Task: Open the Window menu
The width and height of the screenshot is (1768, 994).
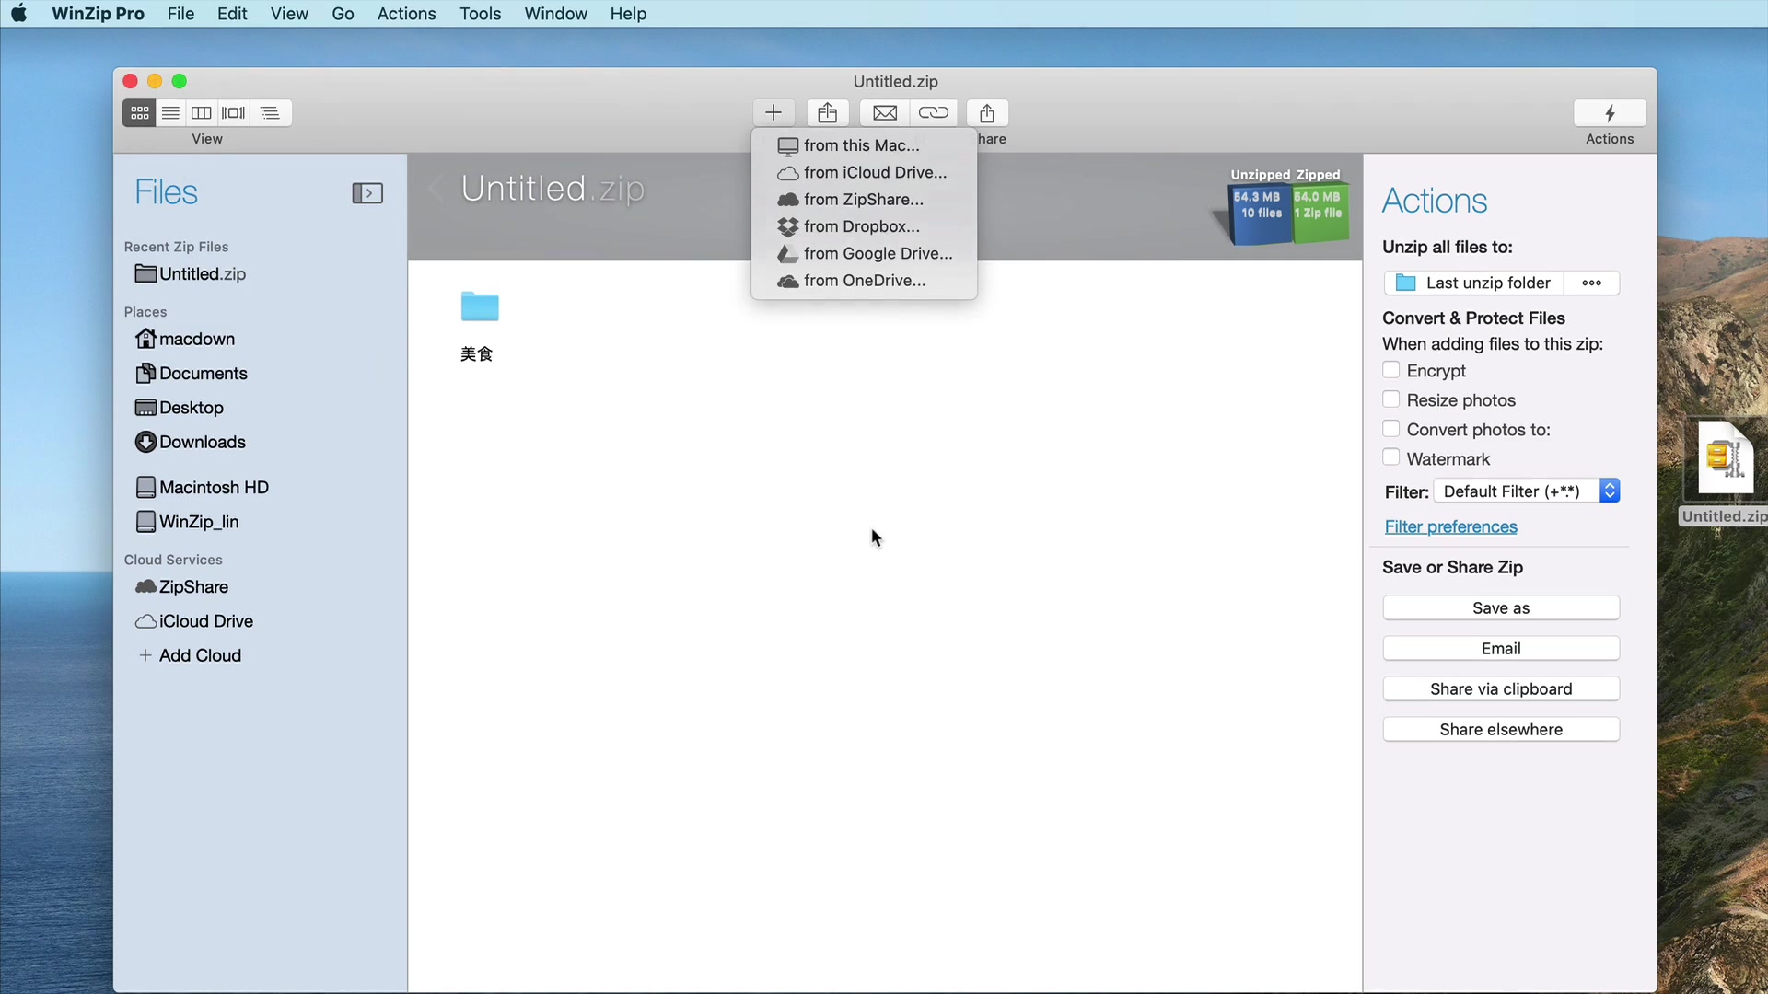Action: [555, 14]
